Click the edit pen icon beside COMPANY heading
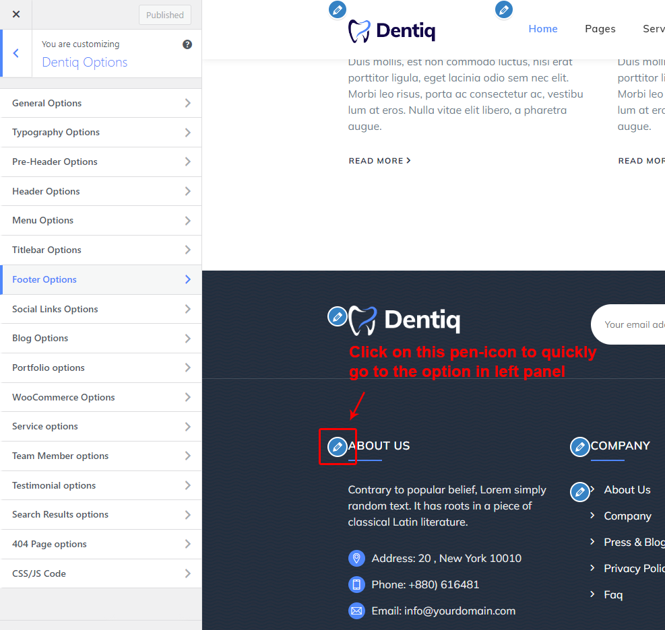The width and height of the screenshot is (665, 630). [579, 446]
